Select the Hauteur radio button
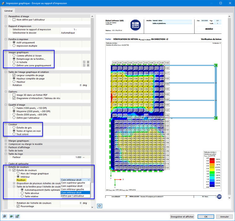 [x=14, y=82]
